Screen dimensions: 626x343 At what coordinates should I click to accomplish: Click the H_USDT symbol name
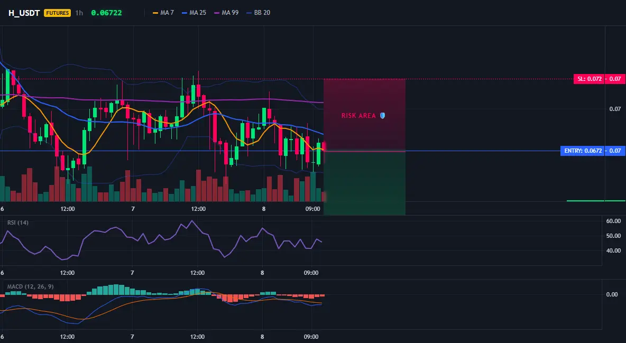(x=24, y=13)
